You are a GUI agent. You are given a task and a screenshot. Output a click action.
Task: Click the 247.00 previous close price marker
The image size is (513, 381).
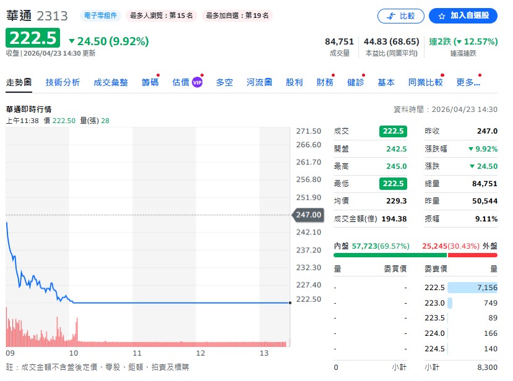(x=308, y=215)
